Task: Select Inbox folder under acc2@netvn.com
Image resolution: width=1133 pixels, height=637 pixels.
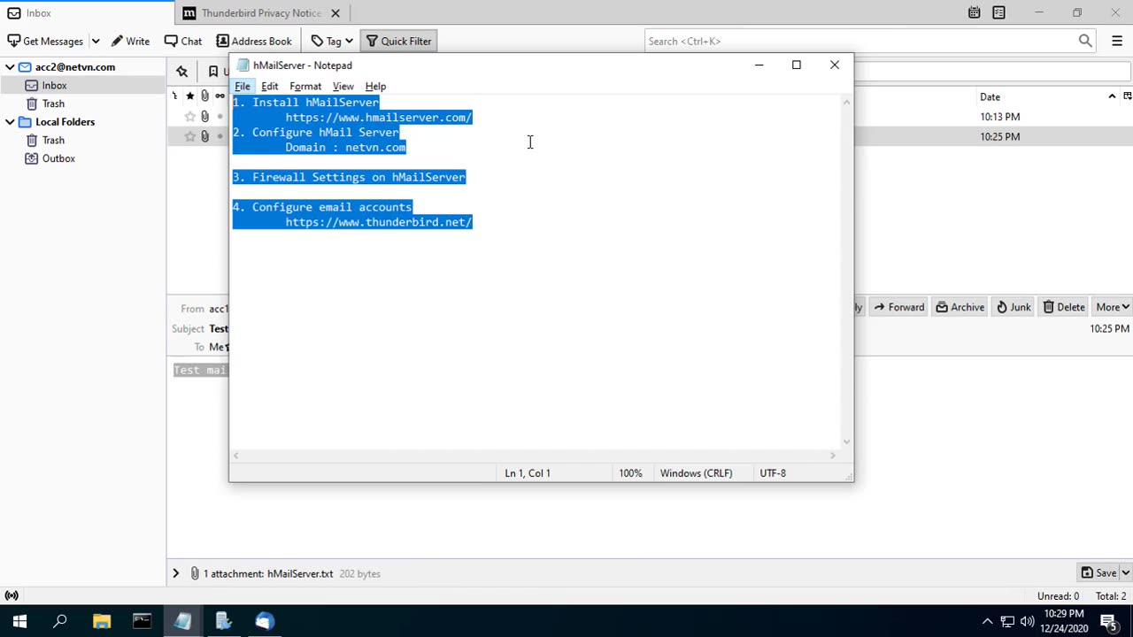Action: coord(54,86)
